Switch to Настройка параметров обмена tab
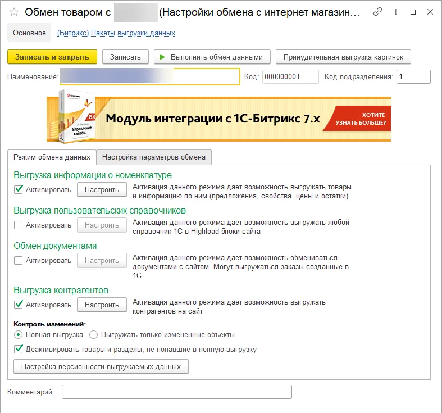This screenshot has height=413, width=442. (154, 157)
